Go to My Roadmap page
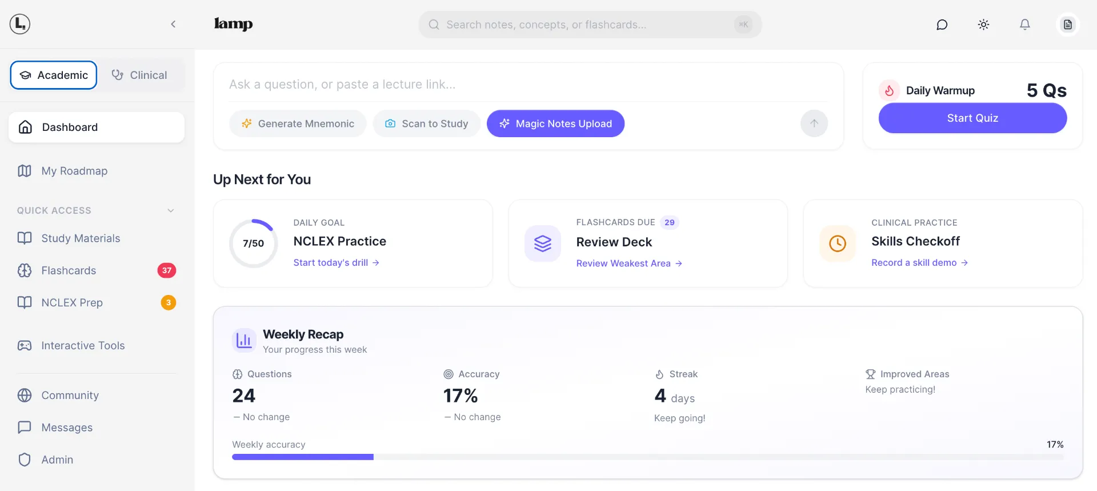The height and width of the screenshot is (491, 1097). click(x=74, y=171)
